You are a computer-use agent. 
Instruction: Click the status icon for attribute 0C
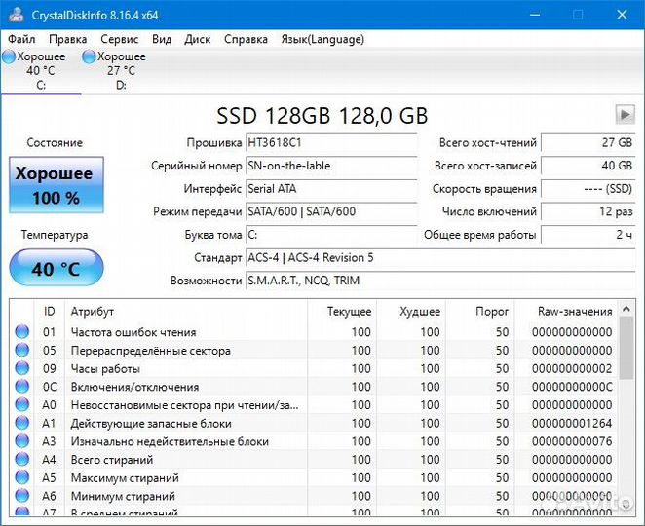pyautogui.click(x=21, y=386)
